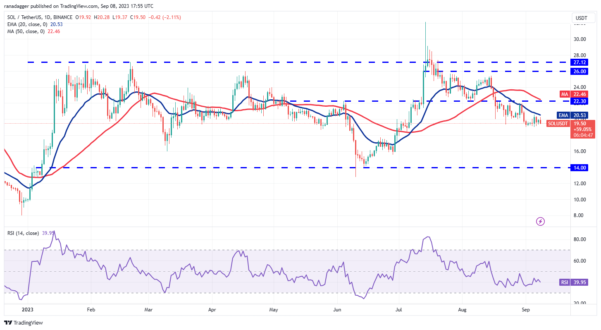Click the 27.12 resistance level label

(x=579, y=62)
